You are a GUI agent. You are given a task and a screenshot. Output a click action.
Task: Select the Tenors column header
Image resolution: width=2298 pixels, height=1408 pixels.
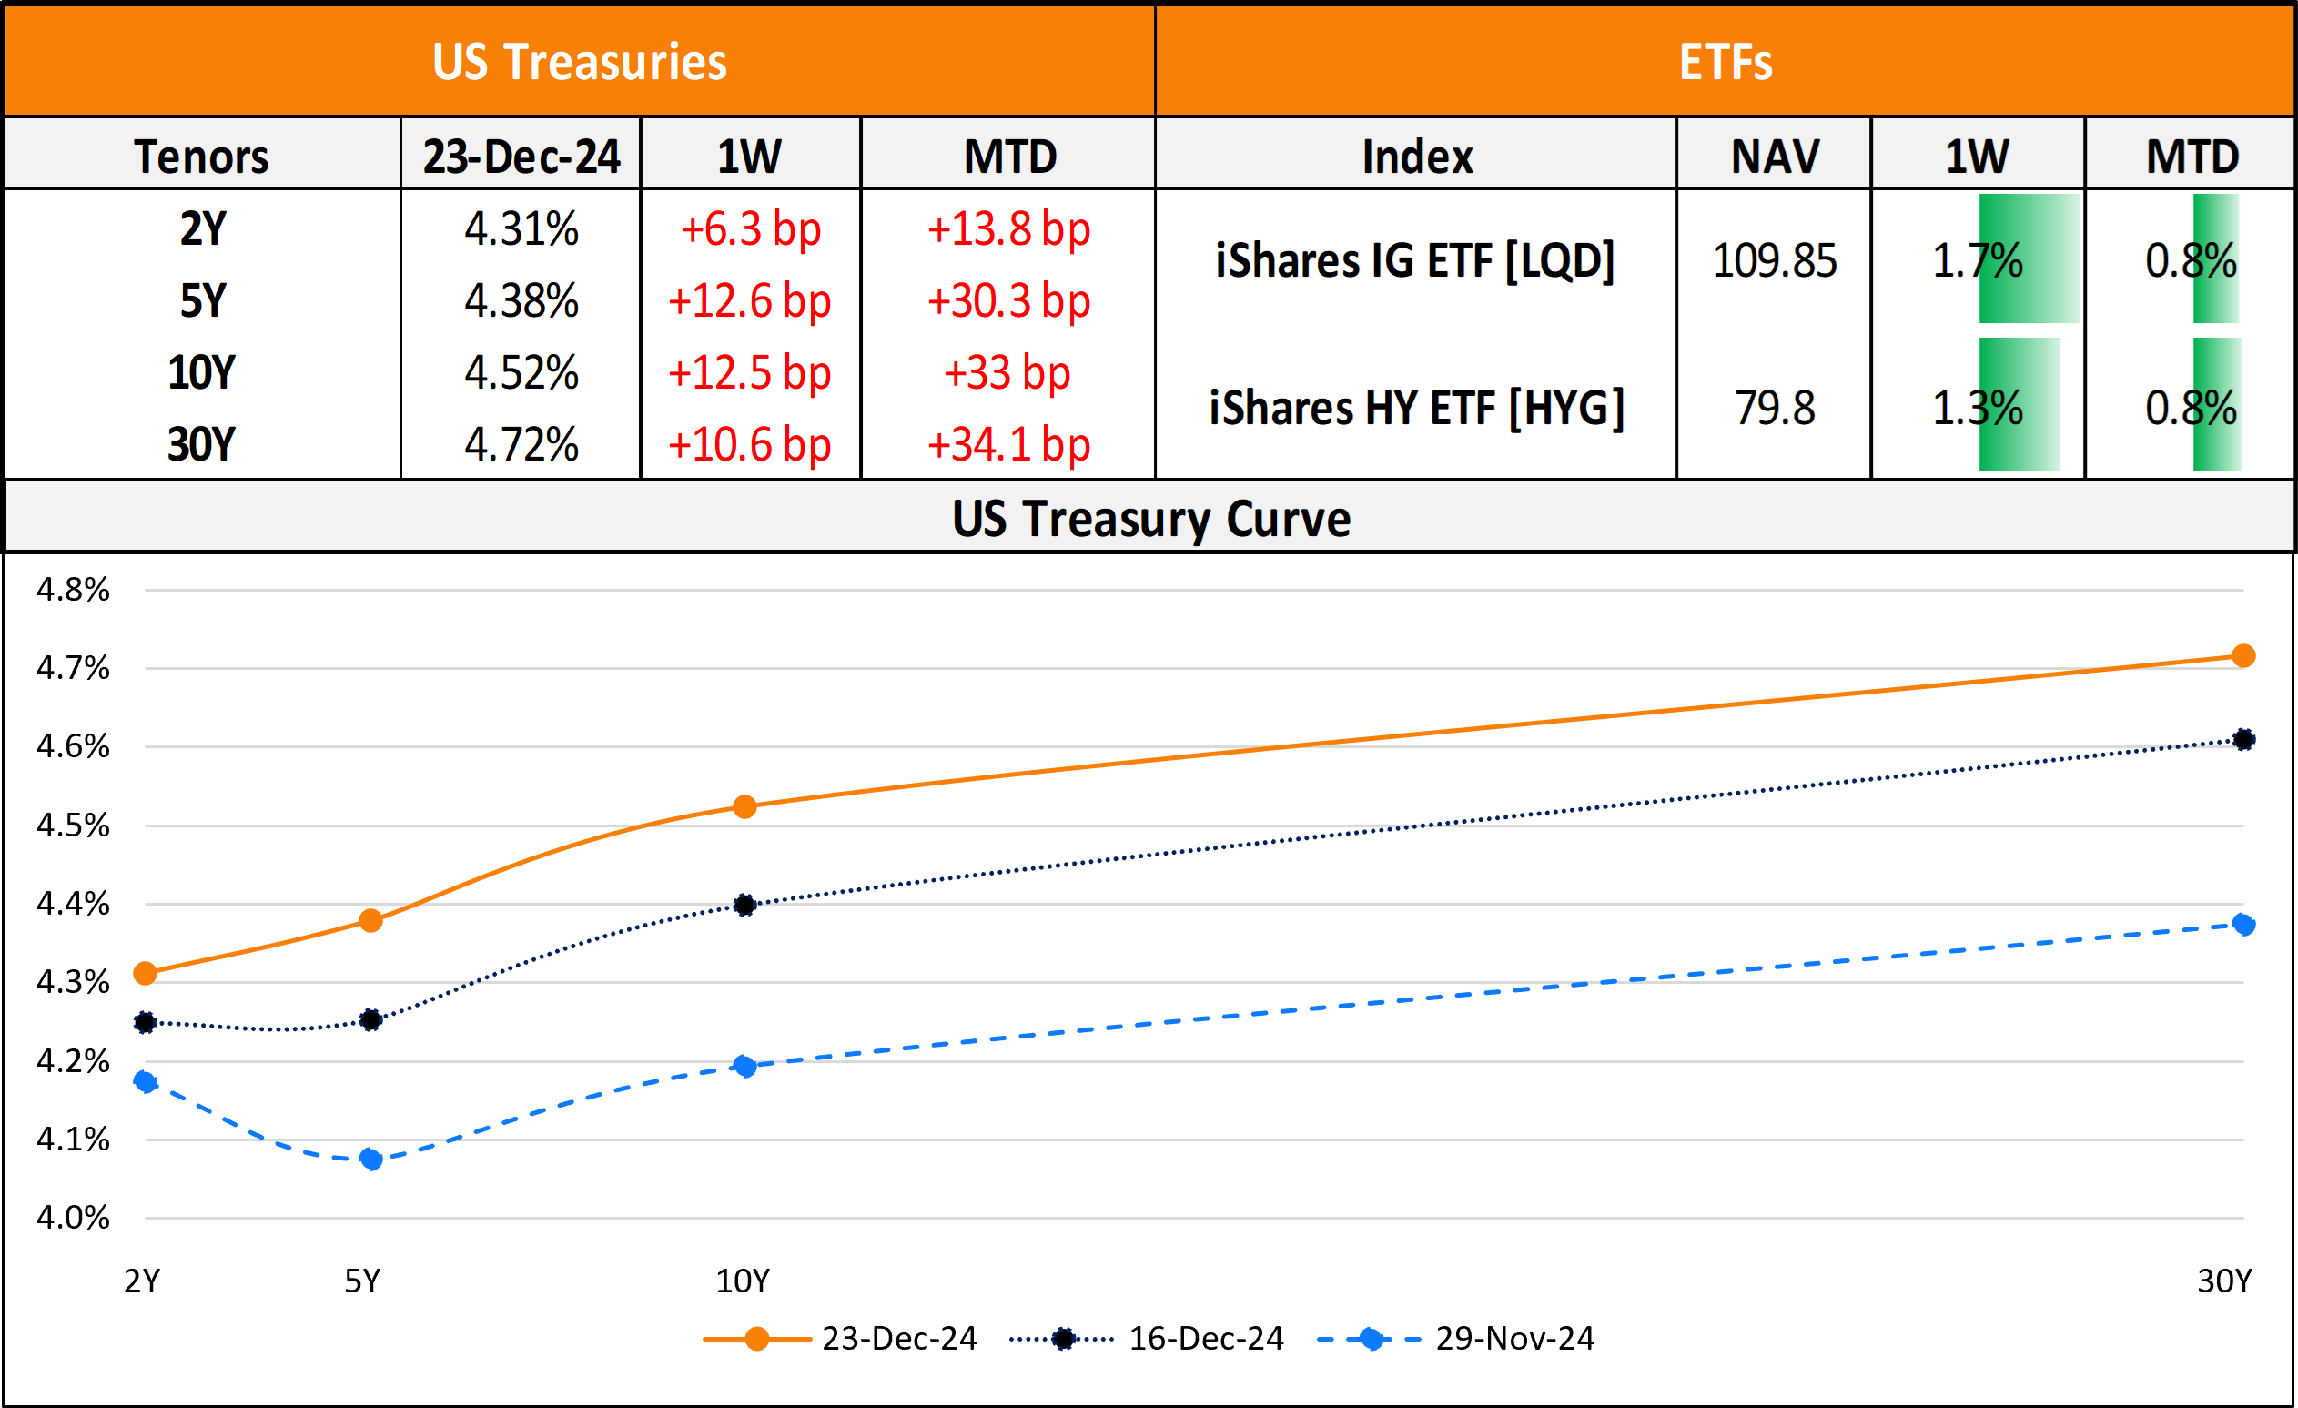(201, 156)
